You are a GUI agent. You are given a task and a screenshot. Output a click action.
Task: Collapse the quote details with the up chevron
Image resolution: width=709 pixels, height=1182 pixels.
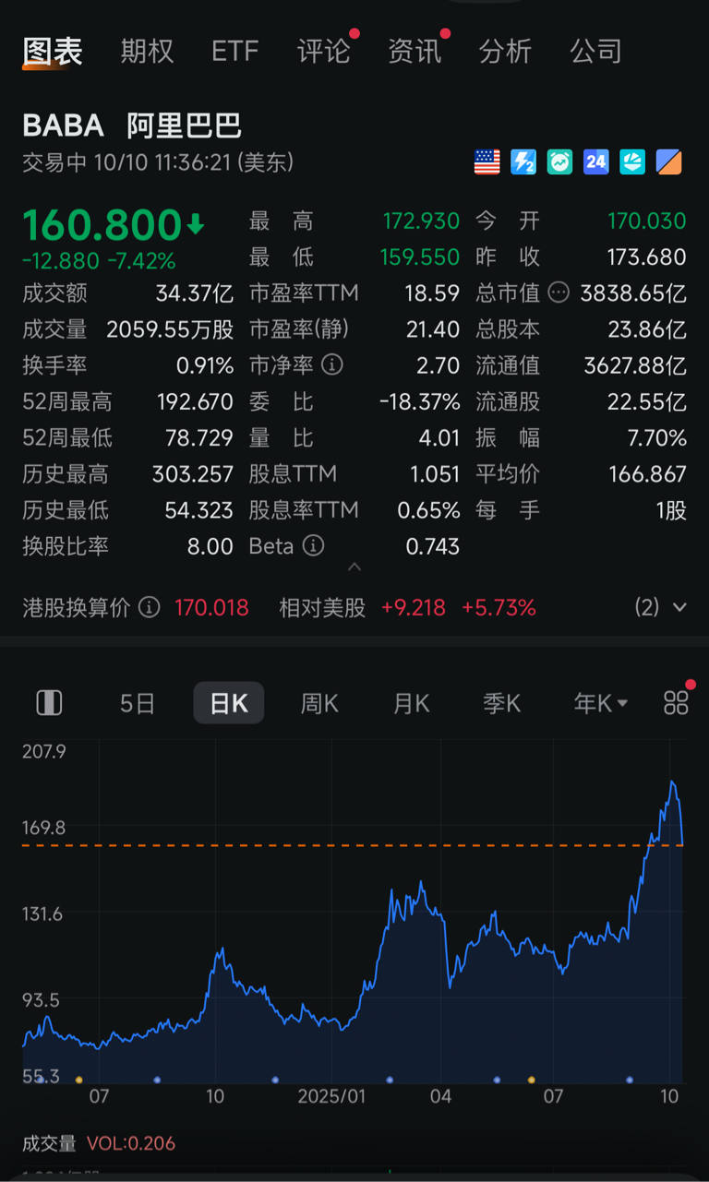click(x=354, y=567)
